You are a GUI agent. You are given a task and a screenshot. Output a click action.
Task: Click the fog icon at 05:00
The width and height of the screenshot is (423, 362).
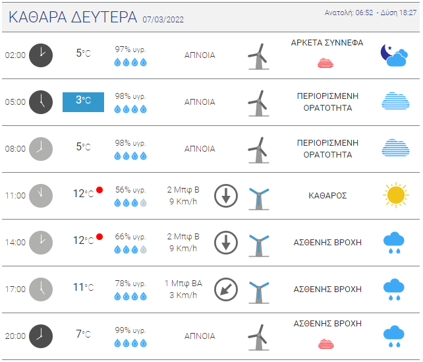tap(395, 102)
